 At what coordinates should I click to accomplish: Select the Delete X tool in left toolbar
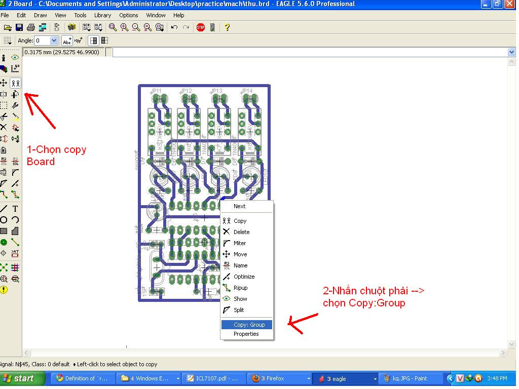4,127
